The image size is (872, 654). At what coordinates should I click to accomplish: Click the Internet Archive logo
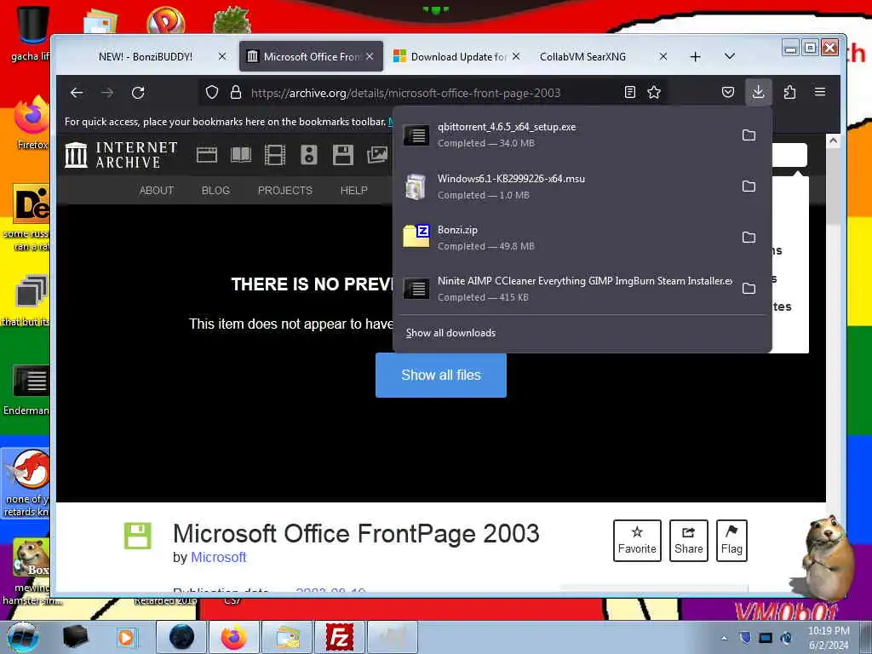click(x=121, y=155)
